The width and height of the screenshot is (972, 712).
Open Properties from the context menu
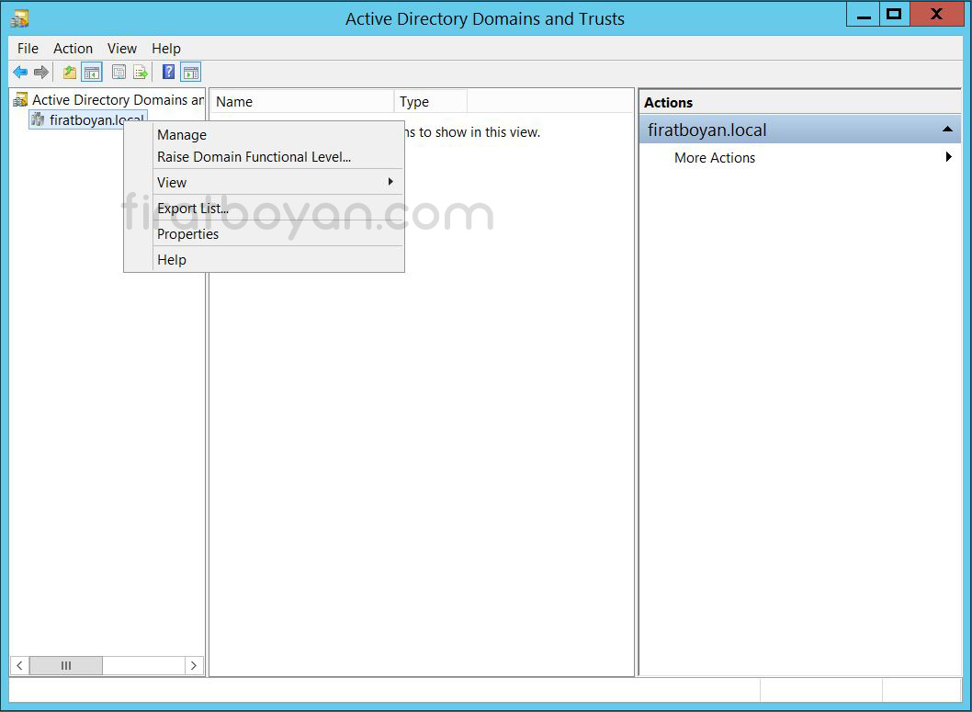coord(264,234)
